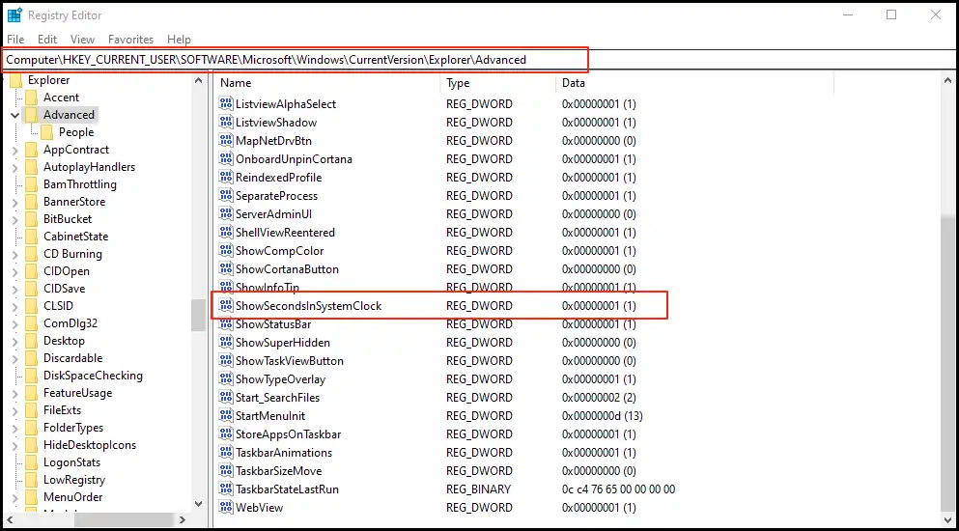Select the Explorer key in tree
This screenshot has width=959, height=531.
click(49, 80)
